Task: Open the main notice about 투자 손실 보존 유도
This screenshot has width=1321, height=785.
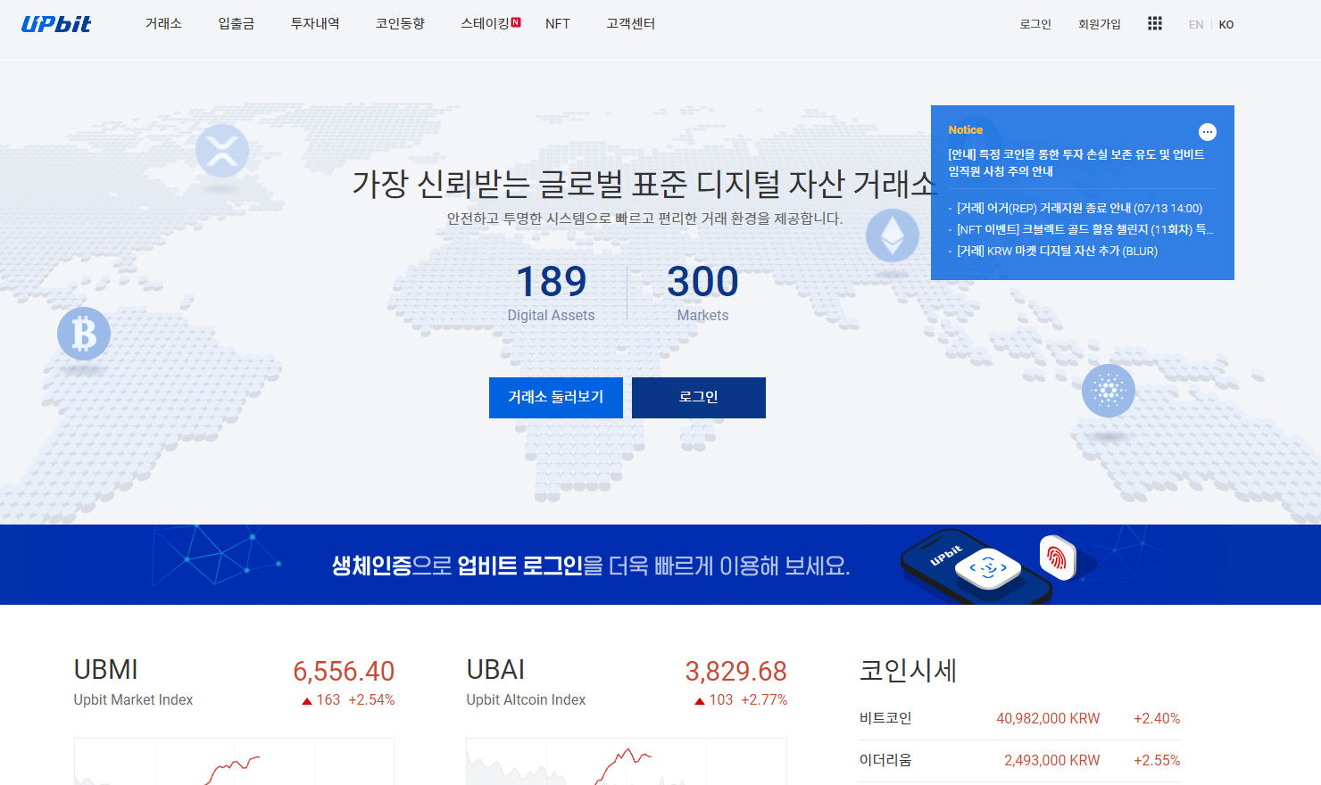Action: tap(1076, 162)
